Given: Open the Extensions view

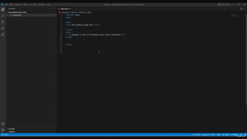Looking at the screenshot, I should click(3, 34).
